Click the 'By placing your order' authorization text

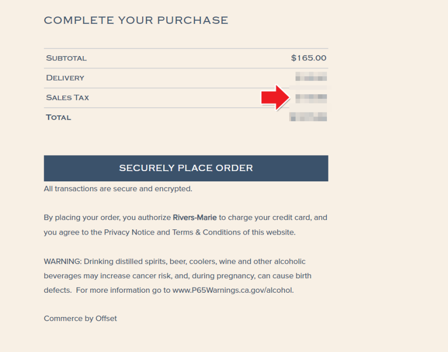click(185, 225)
